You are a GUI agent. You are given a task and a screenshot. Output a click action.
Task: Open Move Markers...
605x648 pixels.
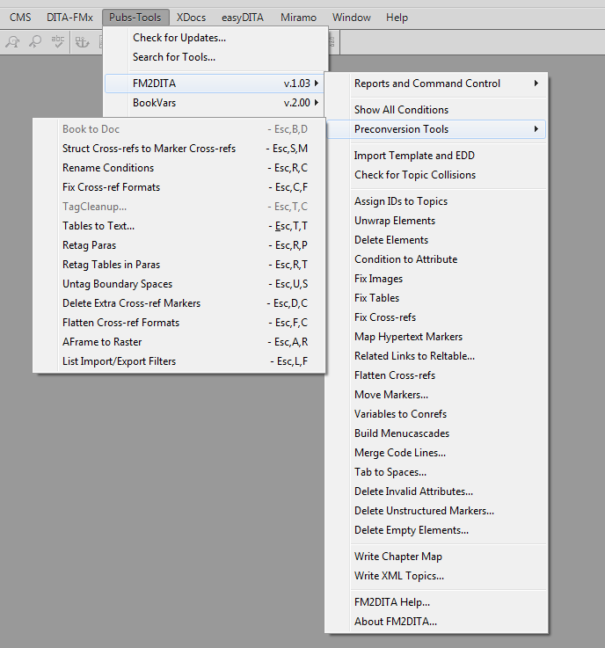[x=436, y=395]
